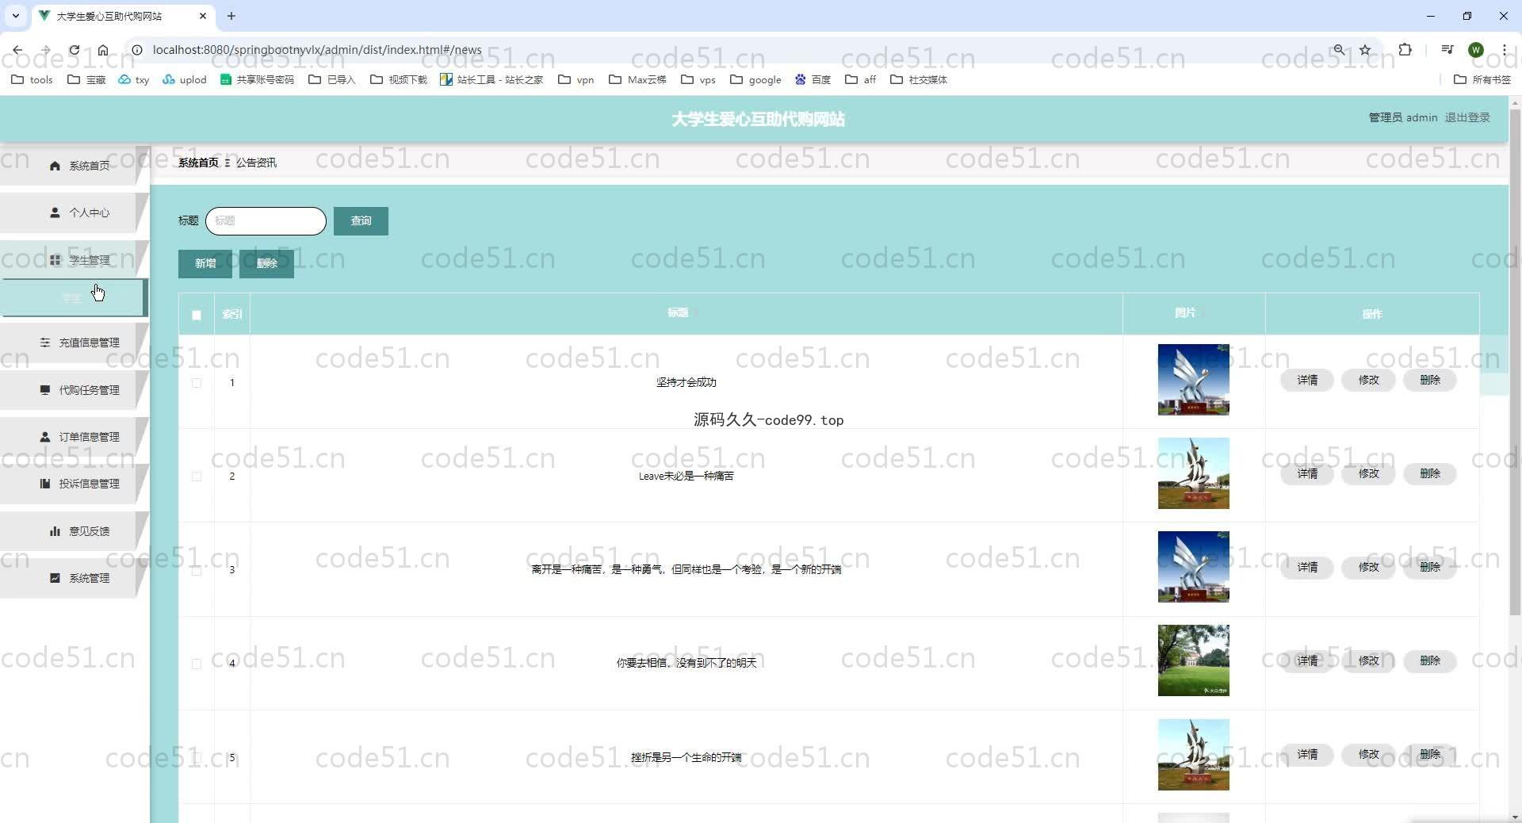Close the 大学生爱心互助代购网站 tab
This screenshot has width=1522, height=823.
(203, 16)
